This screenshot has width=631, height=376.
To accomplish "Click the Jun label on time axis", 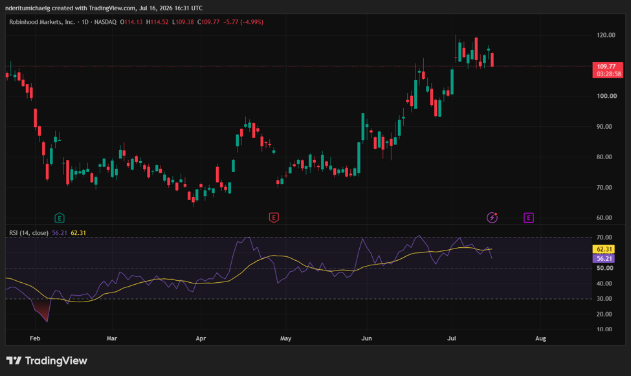I will click(x=366, y=338).
